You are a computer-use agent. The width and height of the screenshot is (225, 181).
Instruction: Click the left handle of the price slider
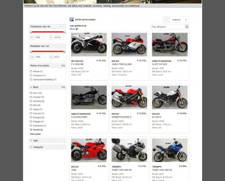click(x=31, y=32)
